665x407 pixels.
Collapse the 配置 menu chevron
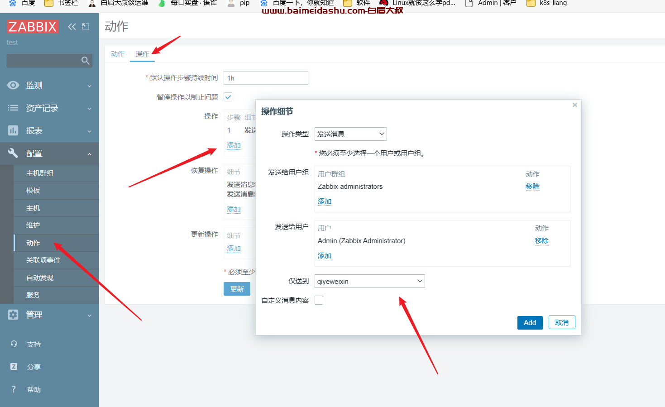89,154
